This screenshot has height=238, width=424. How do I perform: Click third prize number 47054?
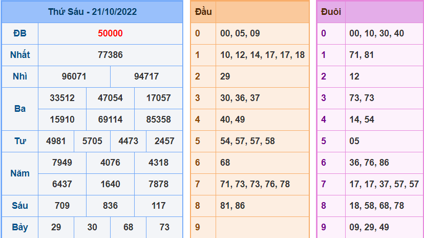110,98
